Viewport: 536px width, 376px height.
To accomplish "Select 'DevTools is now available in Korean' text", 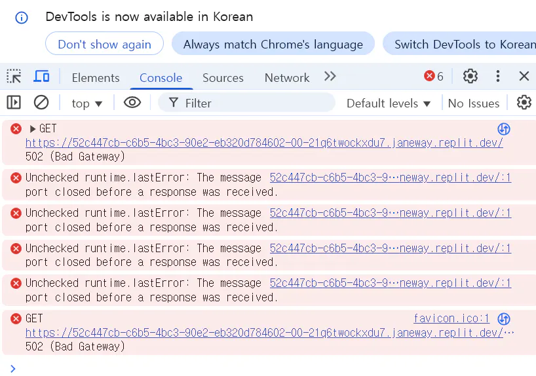I will click(149, 16).
